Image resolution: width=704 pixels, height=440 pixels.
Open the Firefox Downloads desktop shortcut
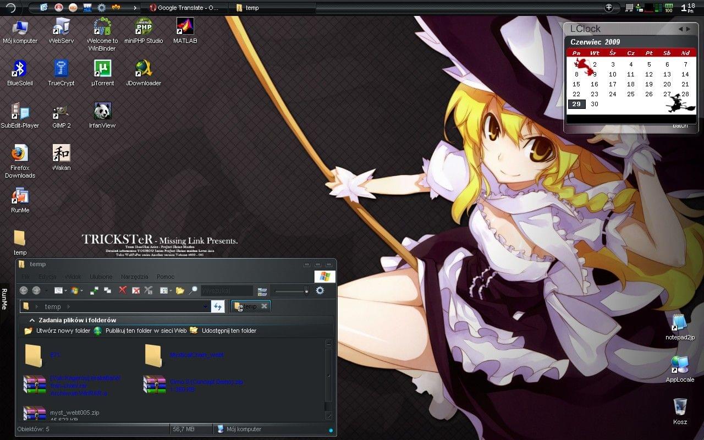(20, 162)
